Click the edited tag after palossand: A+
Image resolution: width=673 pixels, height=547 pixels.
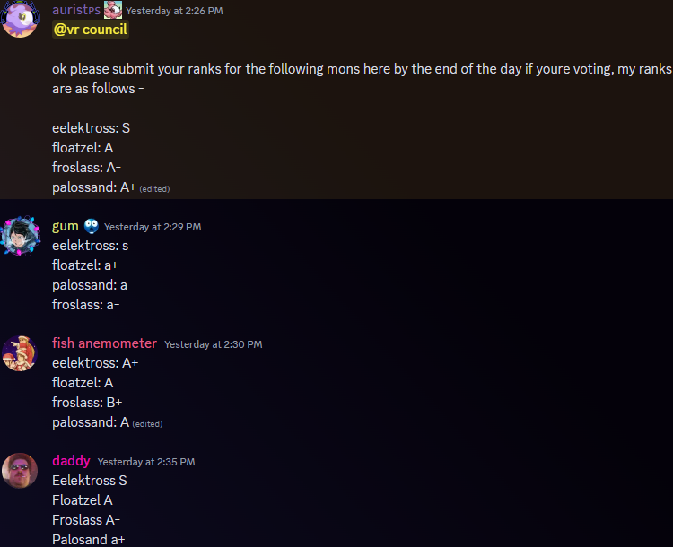(154, 189)
